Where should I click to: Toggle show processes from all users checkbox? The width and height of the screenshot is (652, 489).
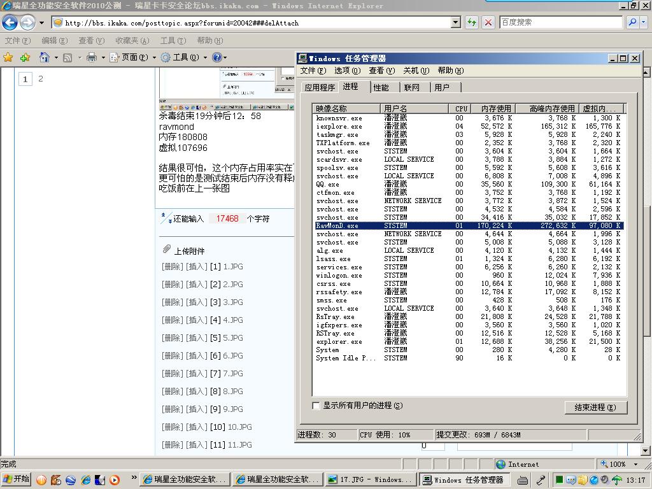pyautogui.click(x=316, y=406)
